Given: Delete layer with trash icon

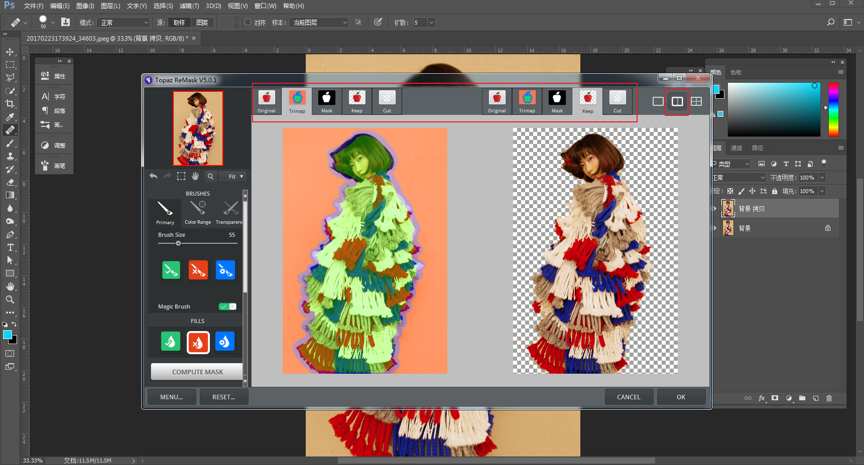Looking at the screenshot, I should pyautogui.click(x=829, y=398).
